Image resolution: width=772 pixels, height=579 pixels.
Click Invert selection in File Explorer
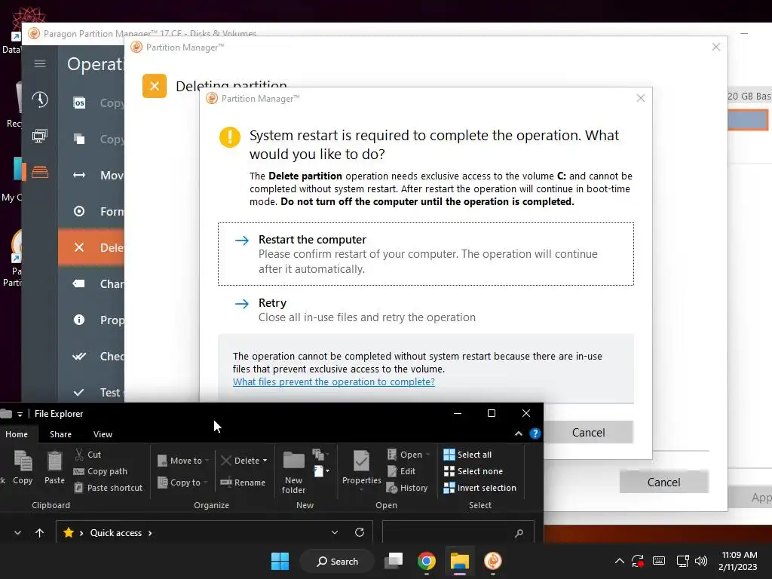tap(480, 488)
